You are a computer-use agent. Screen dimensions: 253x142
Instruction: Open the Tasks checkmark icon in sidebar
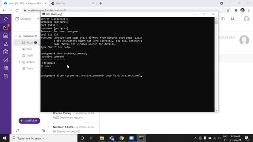6,60
